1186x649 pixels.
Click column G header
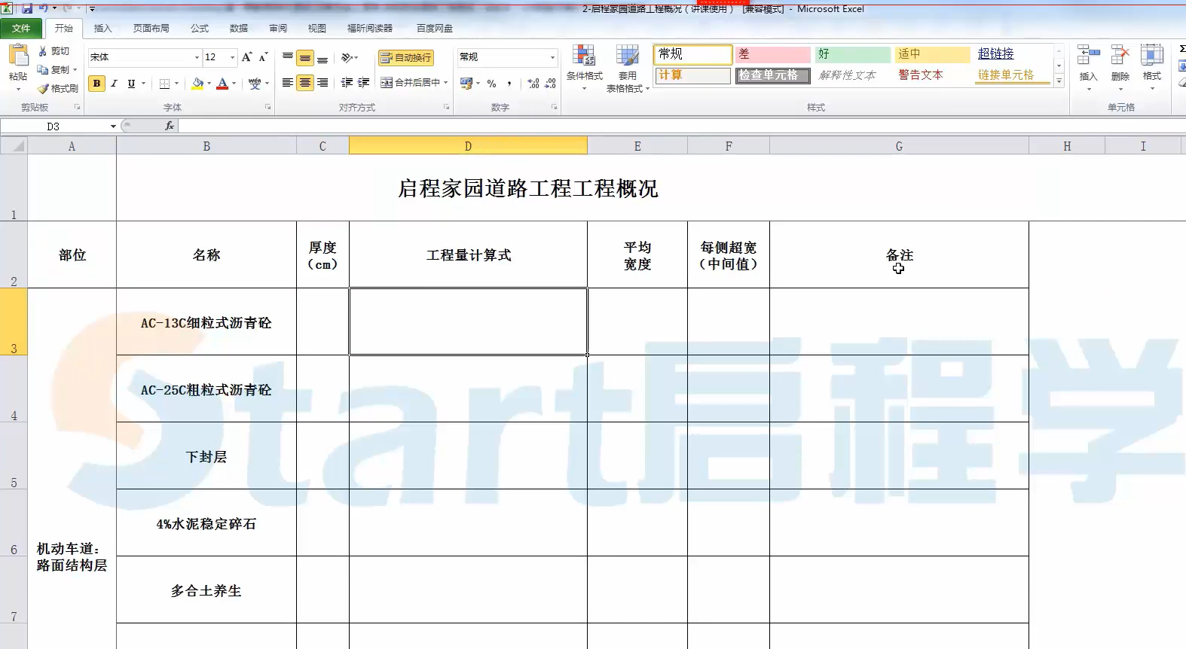click(x=899, y=146)
